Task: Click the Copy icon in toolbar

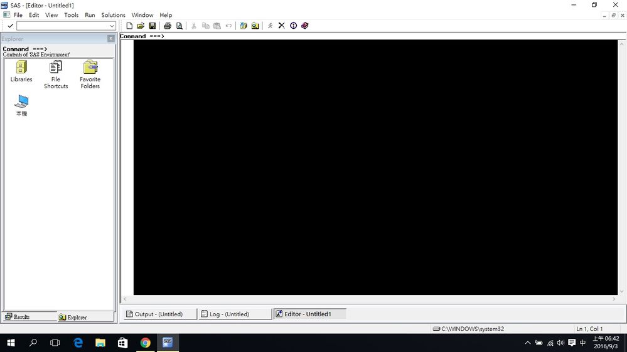Action: pos(205,26)
